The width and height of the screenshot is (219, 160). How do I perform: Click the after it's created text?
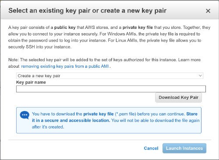48,127
